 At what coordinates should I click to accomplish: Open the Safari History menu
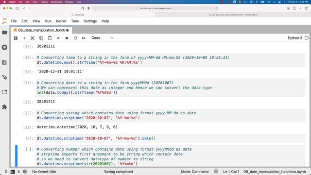coord(44,2)
